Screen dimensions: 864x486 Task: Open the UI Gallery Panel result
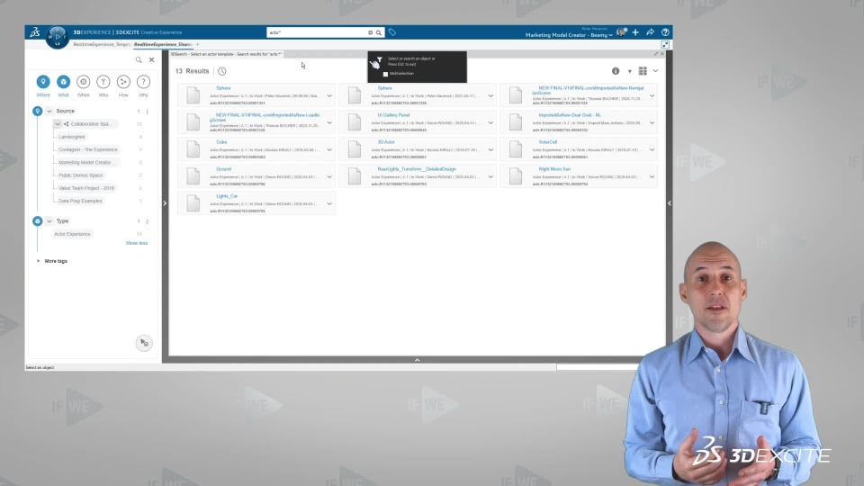393,115
